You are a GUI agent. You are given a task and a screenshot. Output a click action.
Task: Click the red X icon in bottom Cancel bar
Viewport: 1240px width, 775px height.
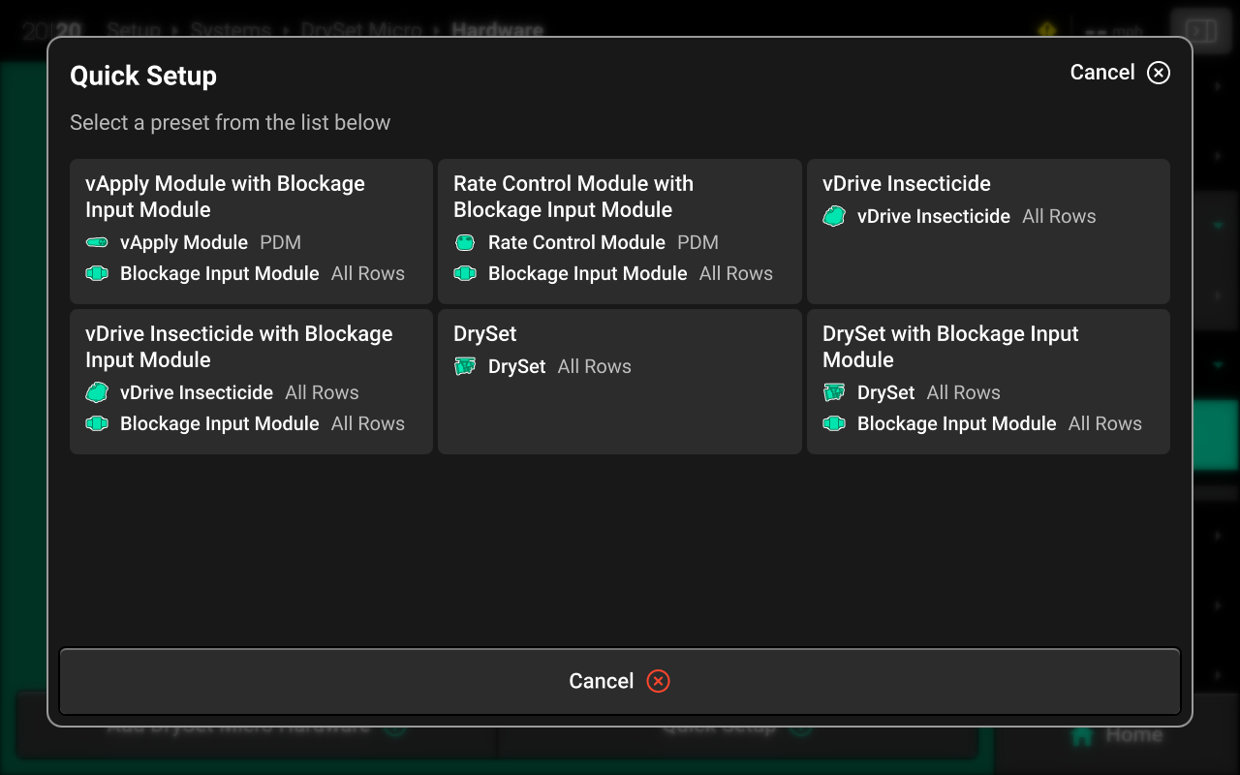point(658,681)
